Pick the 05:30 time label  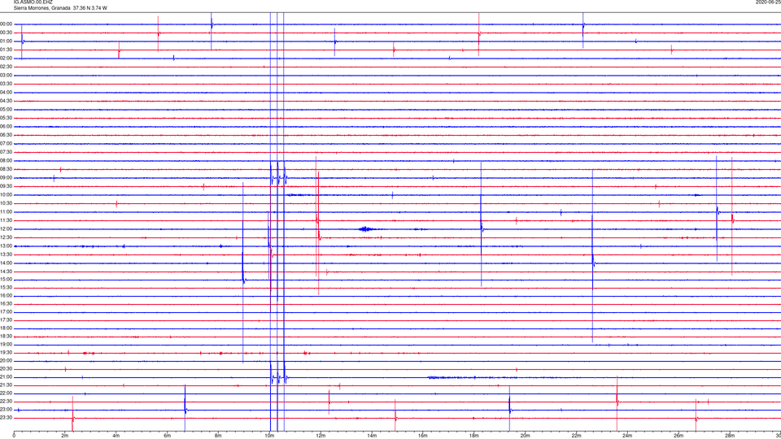[6, 118]
